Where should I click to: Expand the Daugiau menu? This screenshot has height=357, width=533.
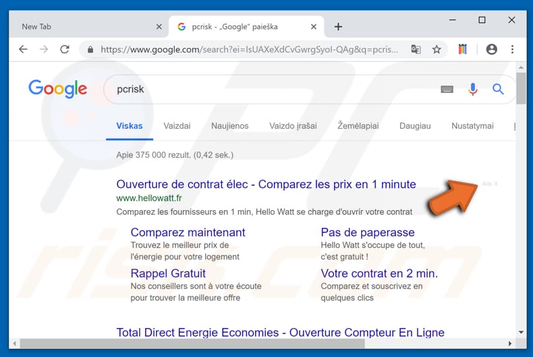[x=415, y=126]
